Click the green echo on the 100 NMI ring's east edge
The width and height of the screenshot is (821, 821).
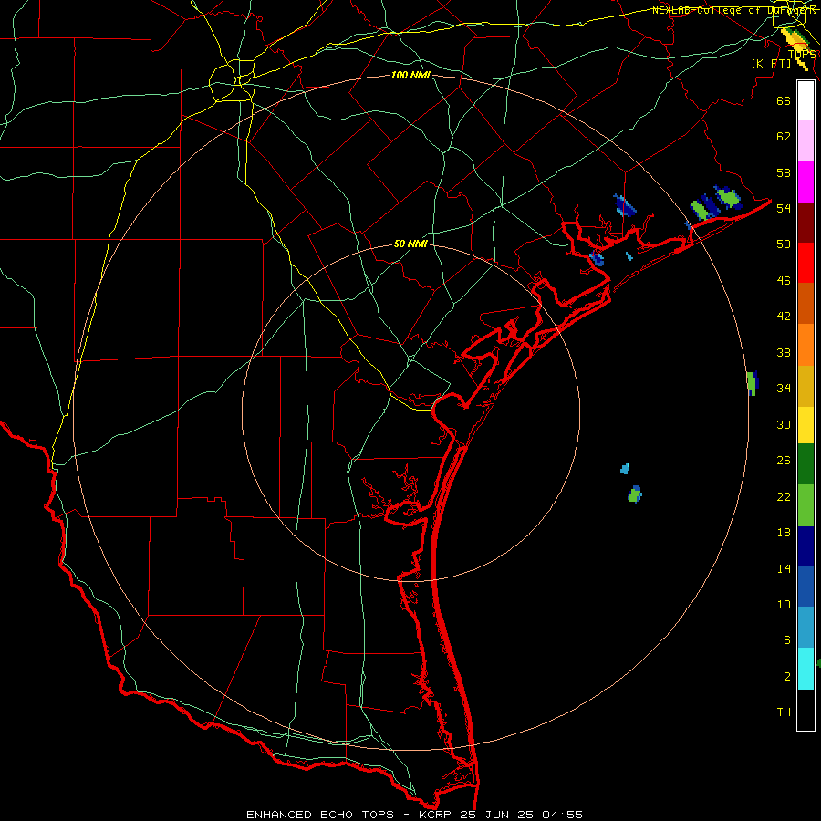(752, 383)
